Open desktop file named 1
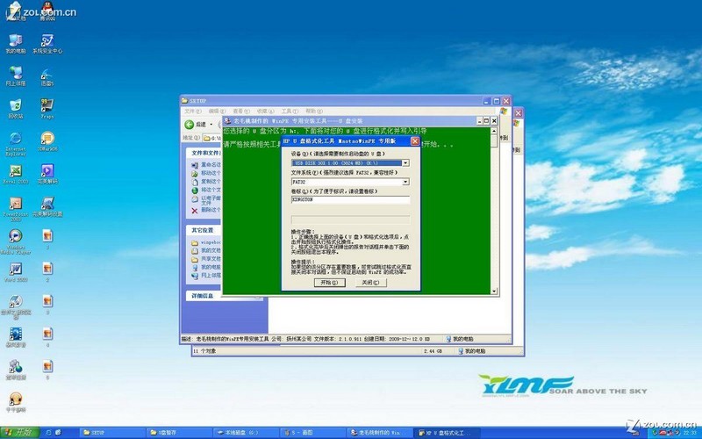The height and width of the screenshot is (439, 702). pos(47,239)
